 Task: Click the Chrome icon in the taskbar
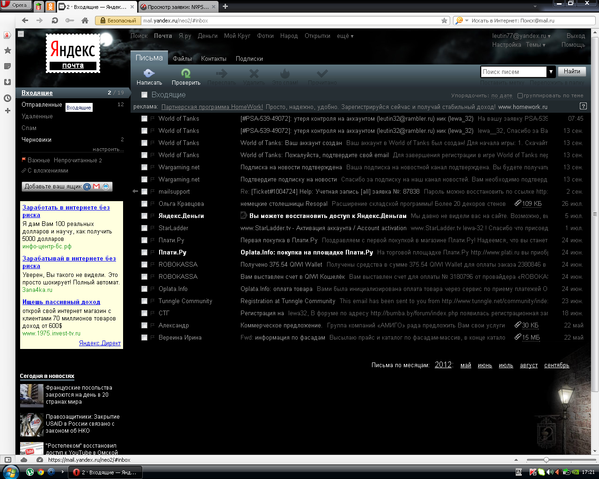41,472
